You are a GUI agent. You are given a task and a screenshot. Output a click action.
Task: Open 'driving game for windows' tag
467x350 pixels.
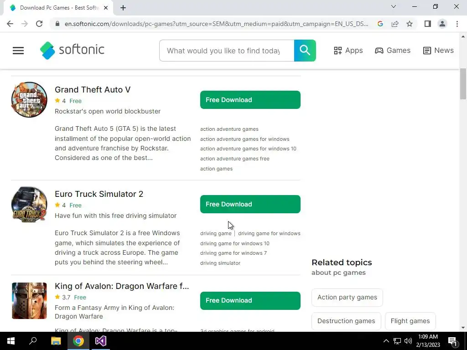tap(269, 234)
